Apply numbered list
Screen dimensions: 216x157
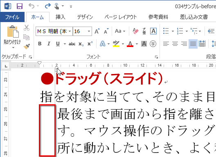180,31
